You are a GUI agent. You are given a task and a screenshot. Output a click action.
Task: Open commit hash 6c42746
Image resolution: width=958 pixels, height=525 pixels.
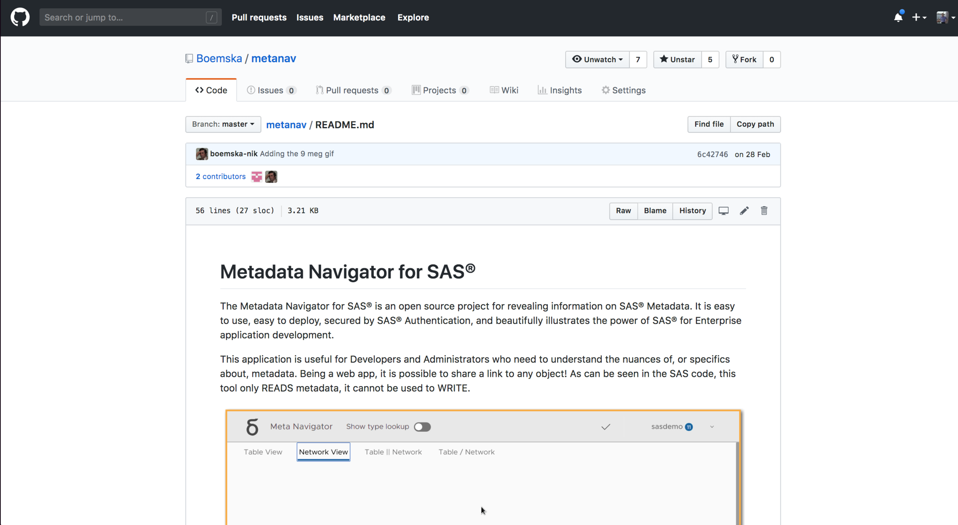[x=712, y=154]
